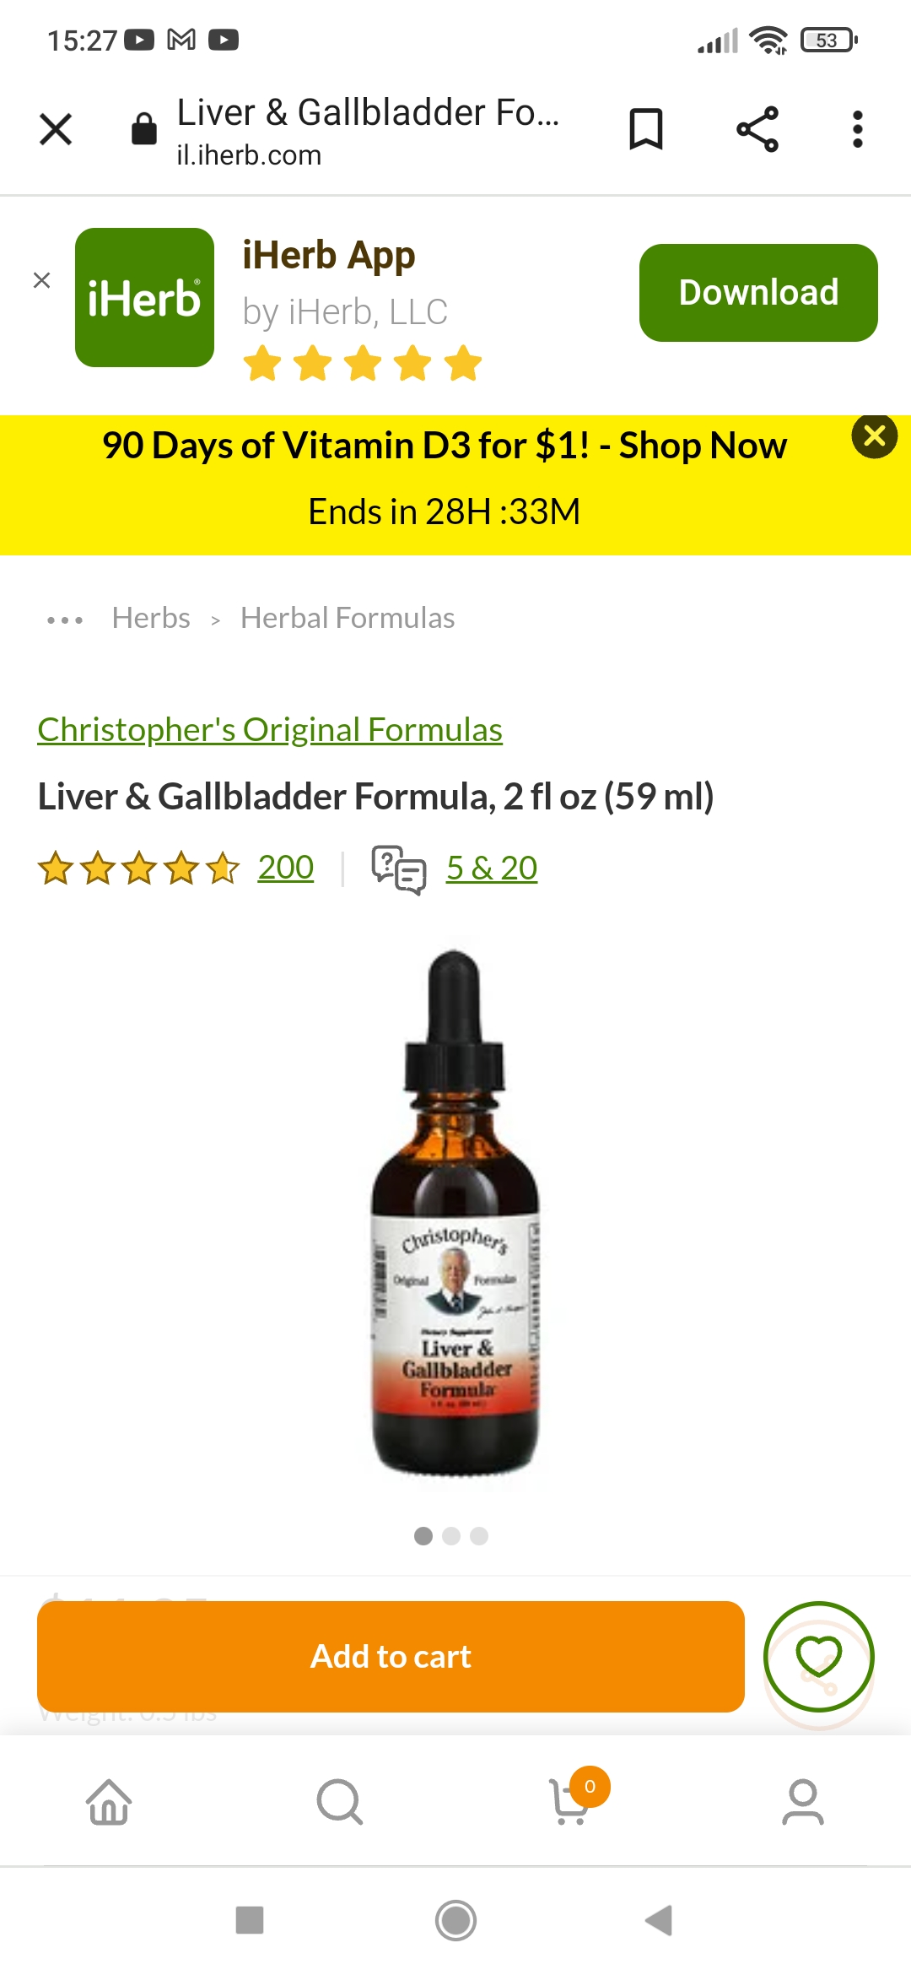Dismiss the iHerb App banner
The width and height of the screenshot is (911, 1975).
click(41, 280)
